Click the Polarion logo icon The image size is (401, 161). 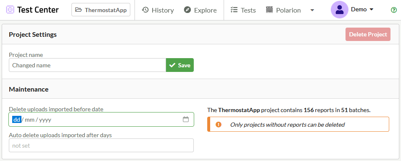(x=269, y=10)
